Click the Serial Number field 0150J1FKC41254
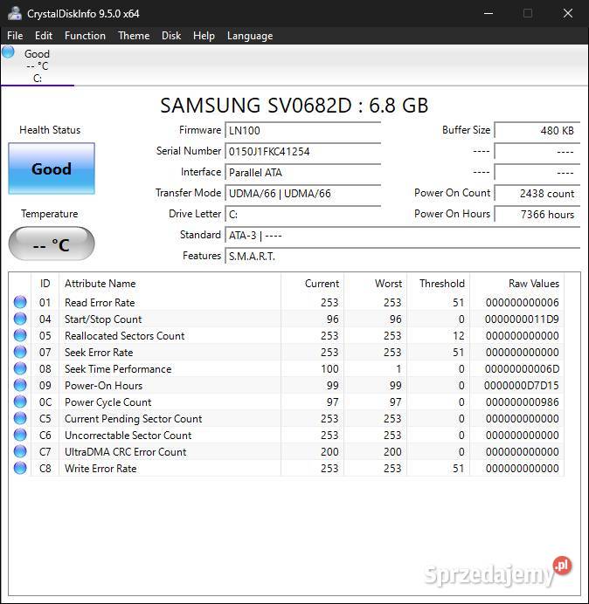Screen dimensions: 589x604 302,151
